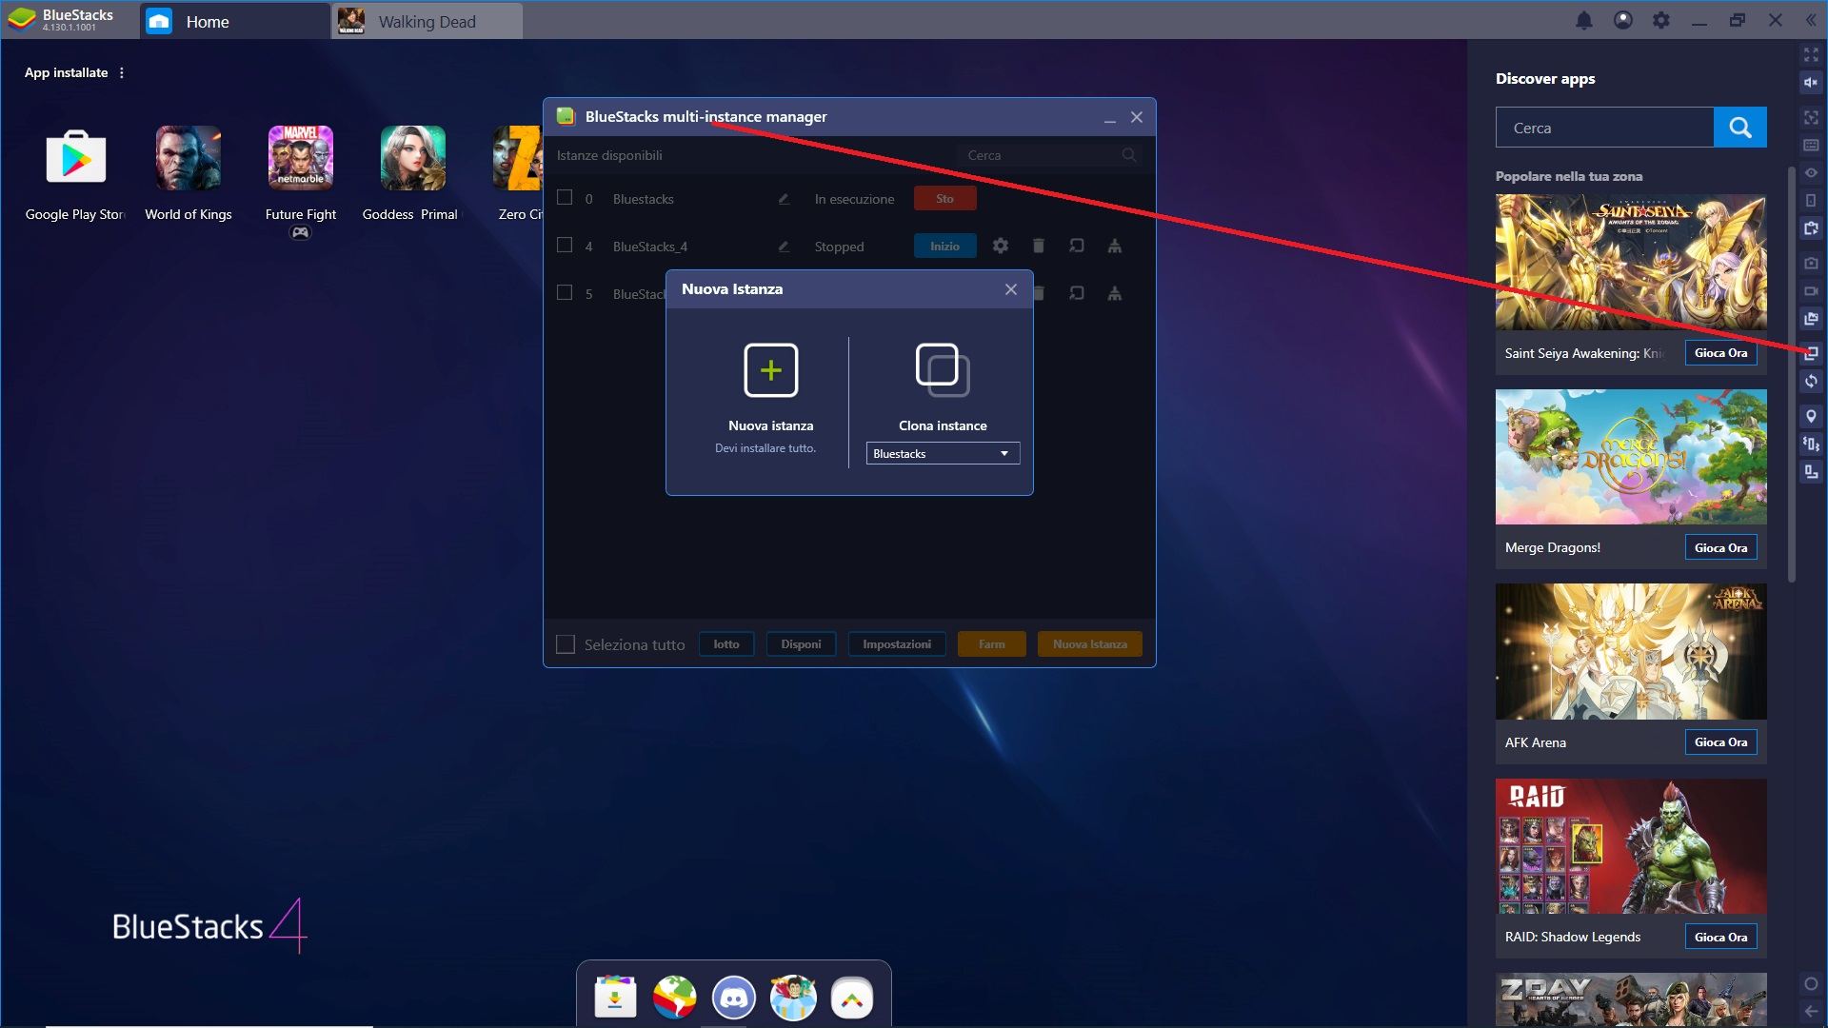
Task: Close the Nuova Istanza dialog
Action: (x=1011, y=289)
